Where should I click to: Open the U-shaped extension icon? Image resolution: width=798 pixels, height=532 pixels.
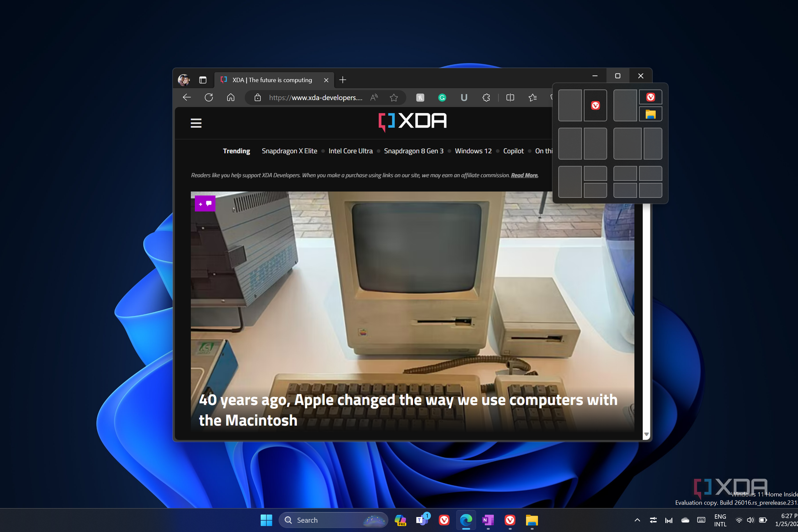click(464, 97)
